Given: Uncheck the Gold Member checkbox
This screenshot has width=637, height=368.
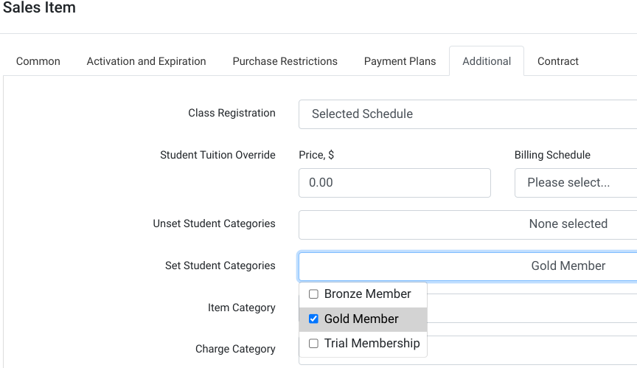Looking at the screenshot, I should tap(313, 319).
